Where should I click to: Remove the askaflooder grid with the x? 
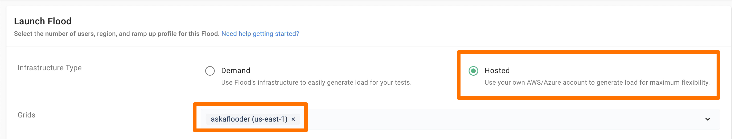(x=293, y=119)
